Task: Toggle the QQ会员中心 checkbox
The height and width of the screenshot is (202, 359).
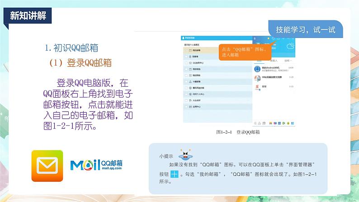Action: tap(186, 63)
